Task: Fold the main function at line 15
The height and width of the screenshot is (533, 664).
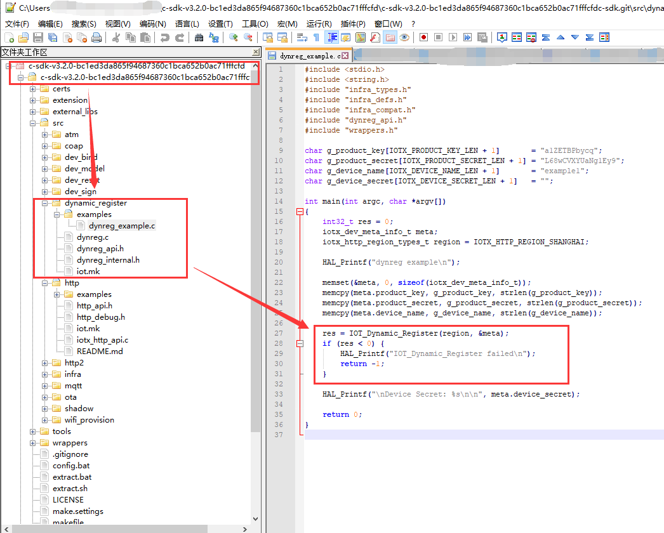Action: (300, 212)
